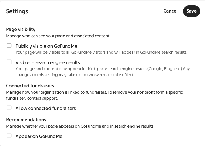Enable the Publicly visible on GoFundMe checkbox
This screenshot has width=205, height=146.
9,46
